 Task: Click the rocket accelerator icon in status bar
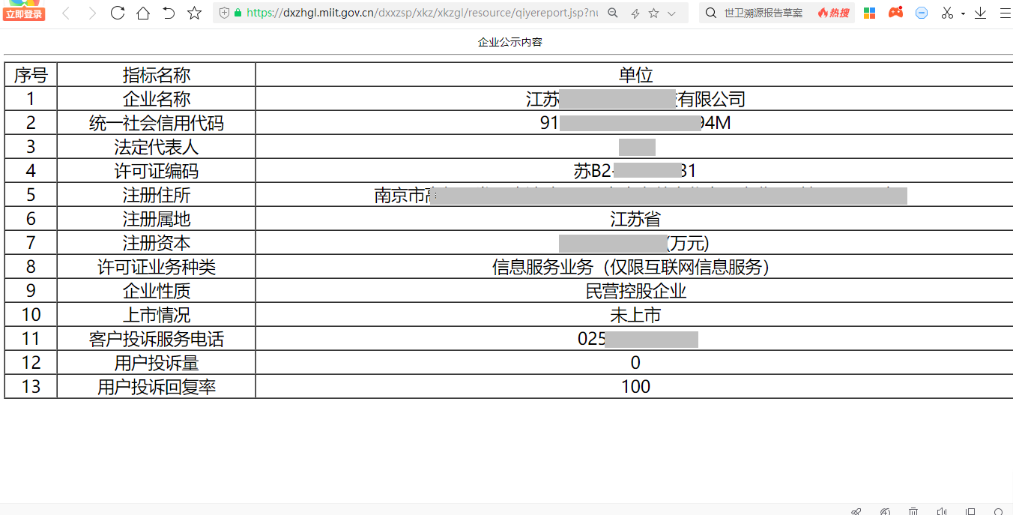click(x=856, y=511)
